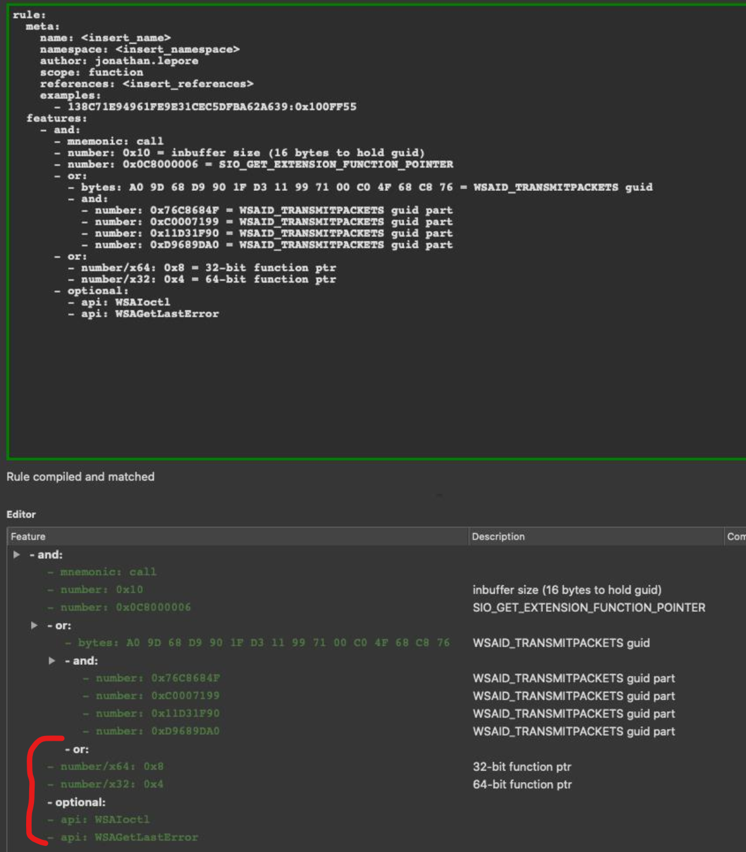746x852 pixels.
Task: Click the 'scope: function' line in preview
Action: (x=92, y=72)
